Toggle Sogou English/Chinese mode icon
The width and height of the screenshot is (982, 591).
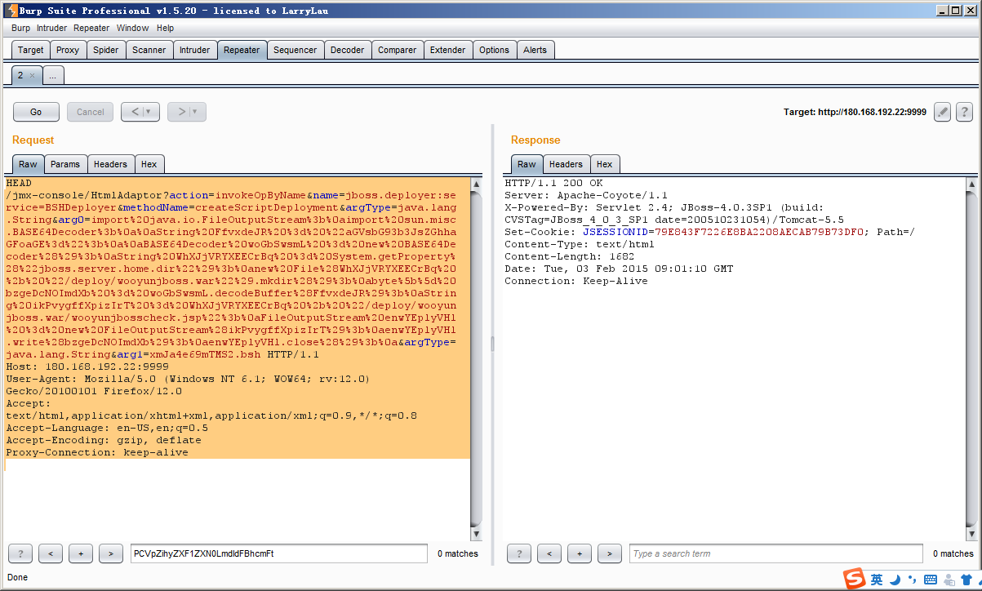pyautogui.click(x=877, y=580)
